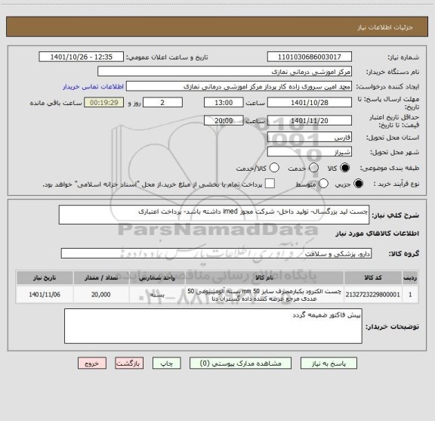Open the اطلاعات تماس خریدار link

(x=93, y=87)
